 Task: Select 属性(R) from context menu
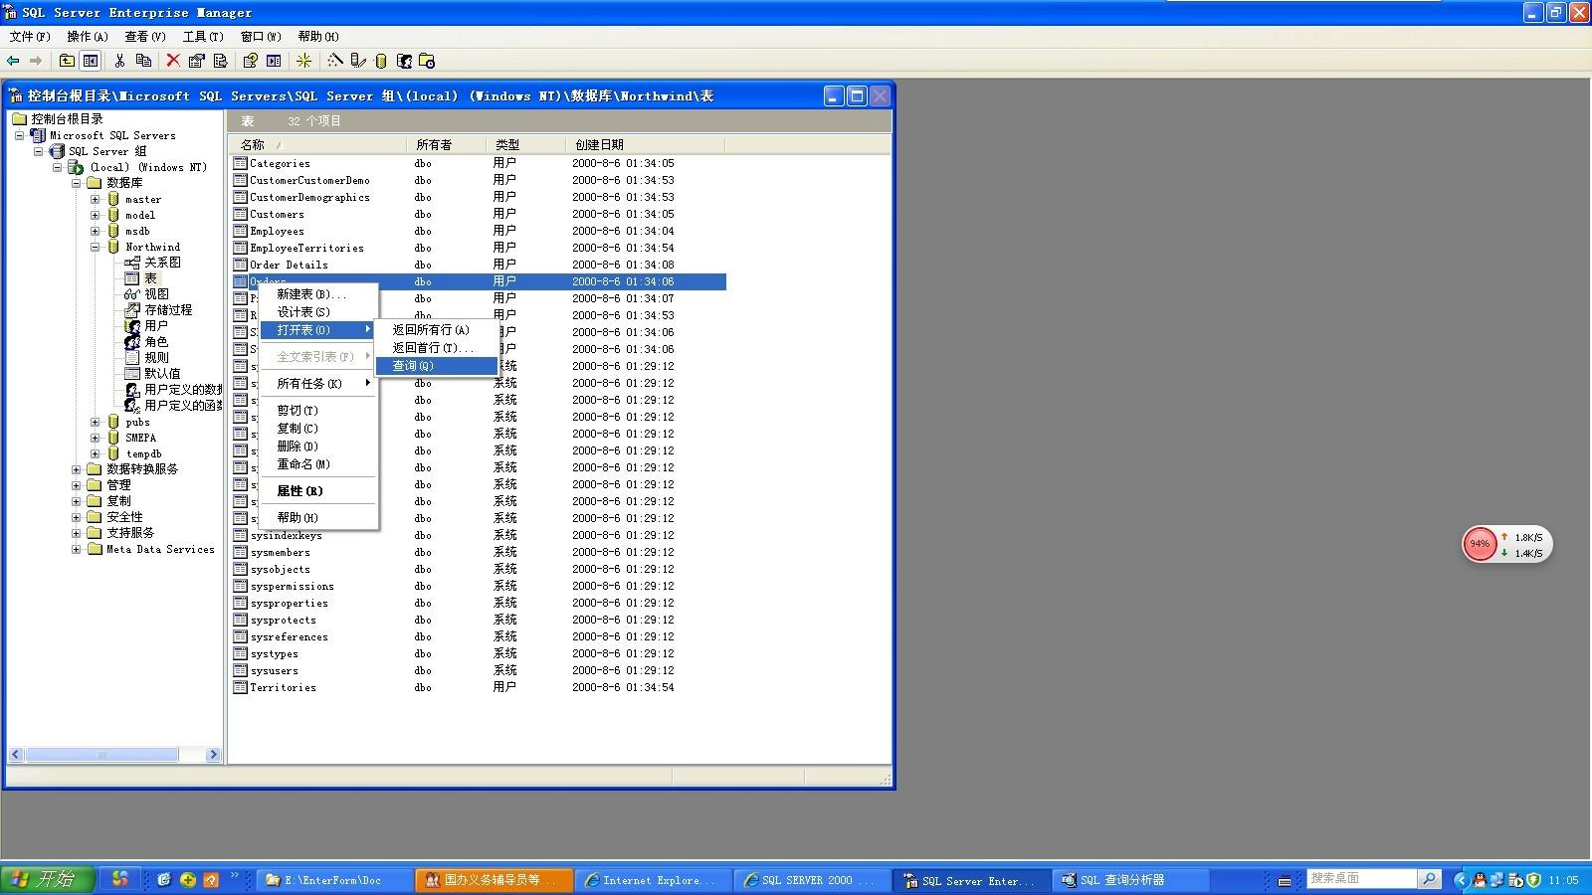click(x=318, y=491)
